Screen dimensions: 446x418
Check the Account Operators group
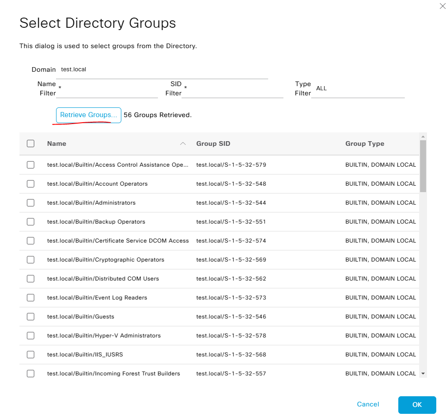pyautogui.click(x=31, y=184)
